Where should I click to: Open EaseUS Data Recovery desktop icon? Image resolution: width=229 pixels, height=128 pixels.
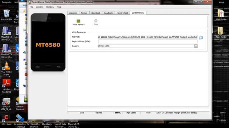[x=60, y=124]
